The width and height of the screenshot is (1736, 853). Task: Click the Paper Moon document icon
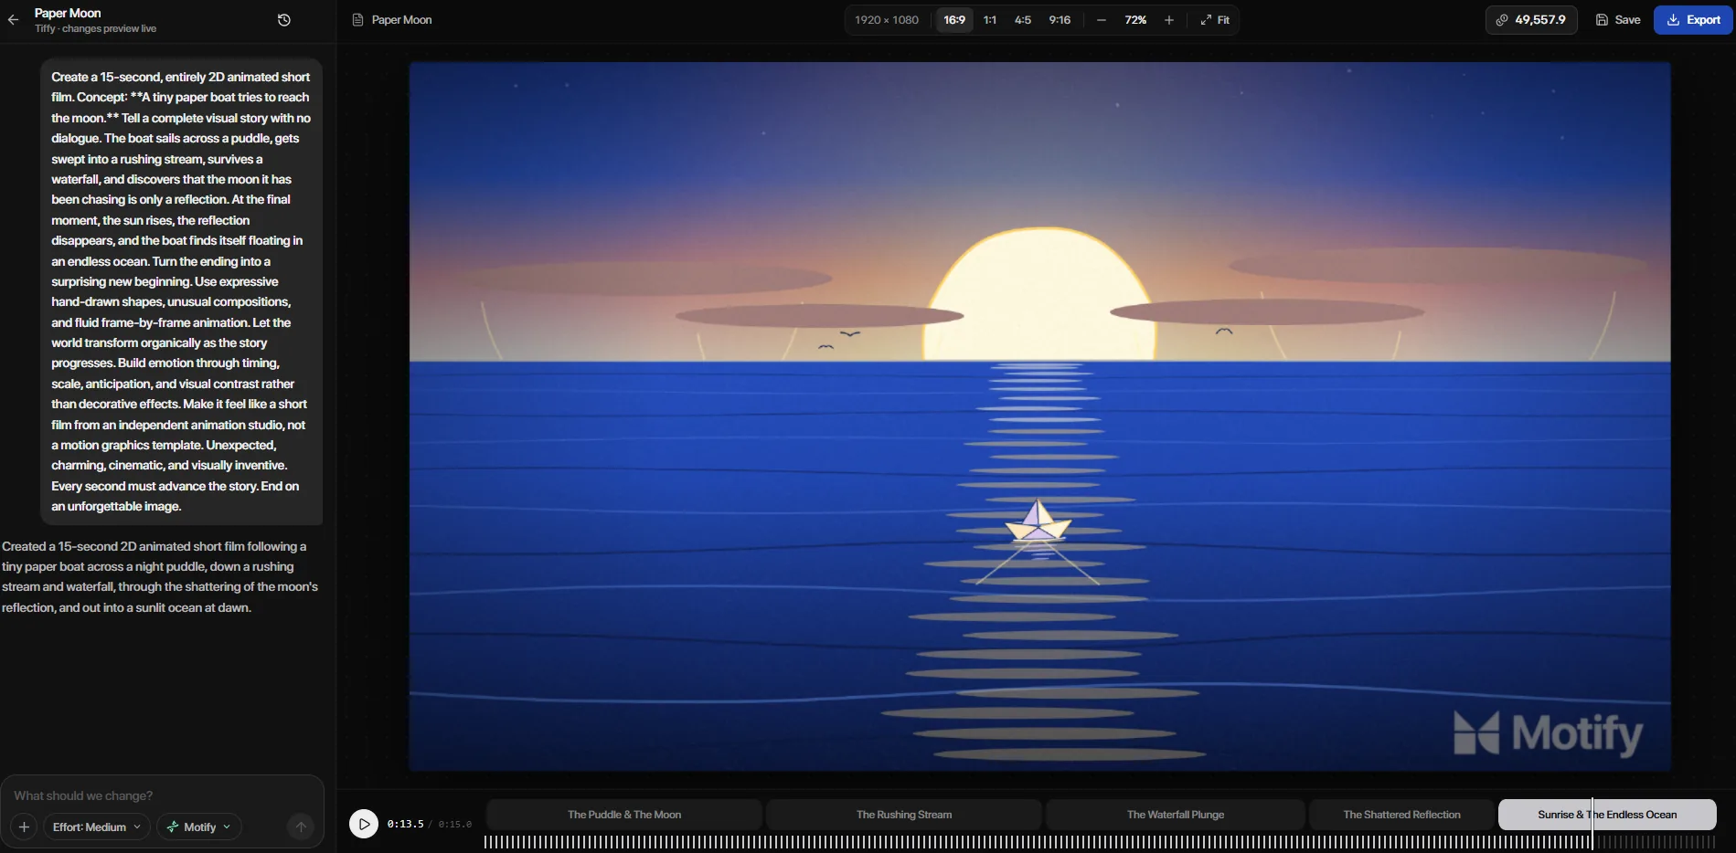(357, 20)
